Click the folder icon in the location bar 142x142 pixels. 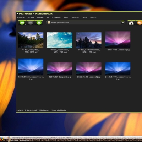(49, 22)
